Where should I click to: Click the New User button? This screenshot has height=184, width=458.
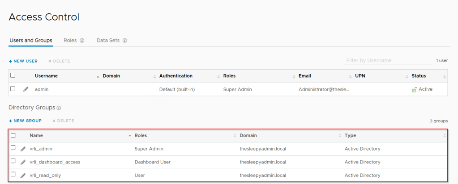pos(23,61)
